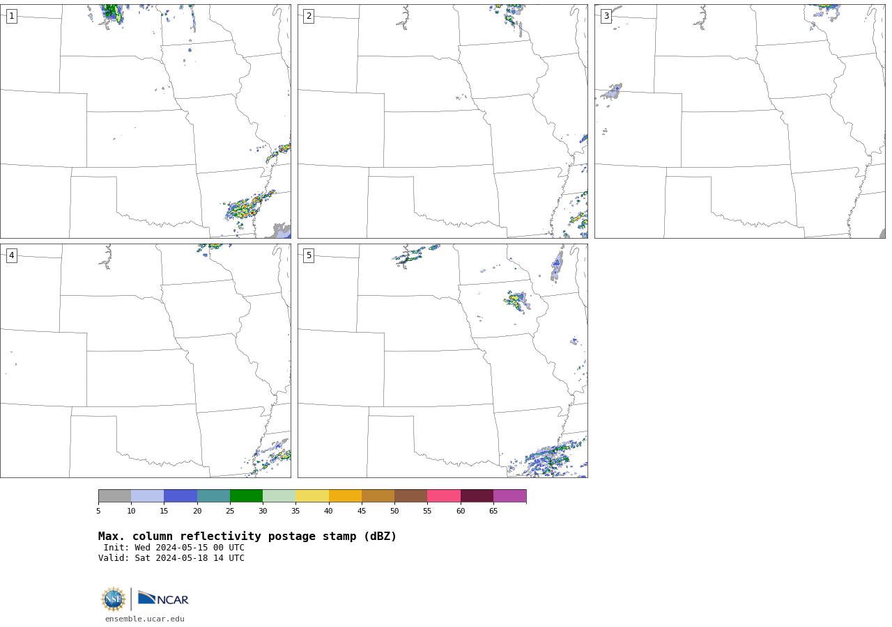Viewport: 892px width, 627px height.
Task: Open ensemble member 5 postage stamp map
Action: click(x=443, y=360)
